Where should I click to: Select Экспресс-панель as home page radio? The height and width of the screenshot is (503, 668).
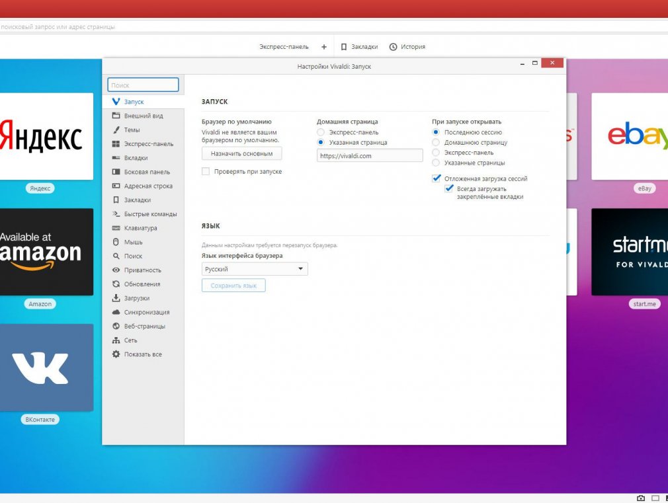coord(321,132)
